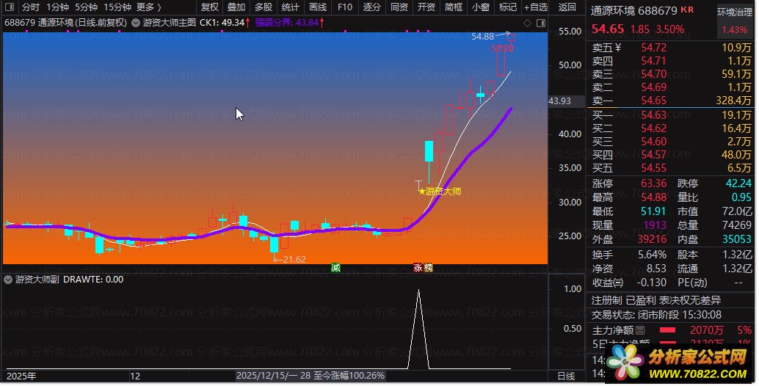Click the 逐分 toolbar button
Viewport: 759px width, 386px height.
click(x=371, y=7)
